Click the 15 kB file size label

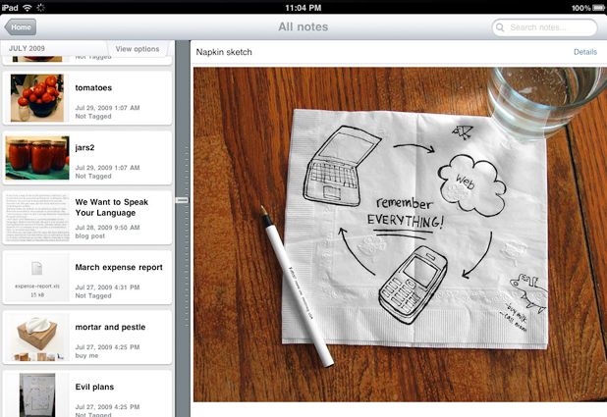(x=37, y=294)
